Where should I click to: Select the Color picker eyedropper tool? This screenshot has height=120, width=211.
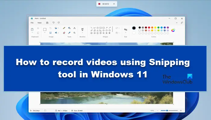(x=69, y=33)
